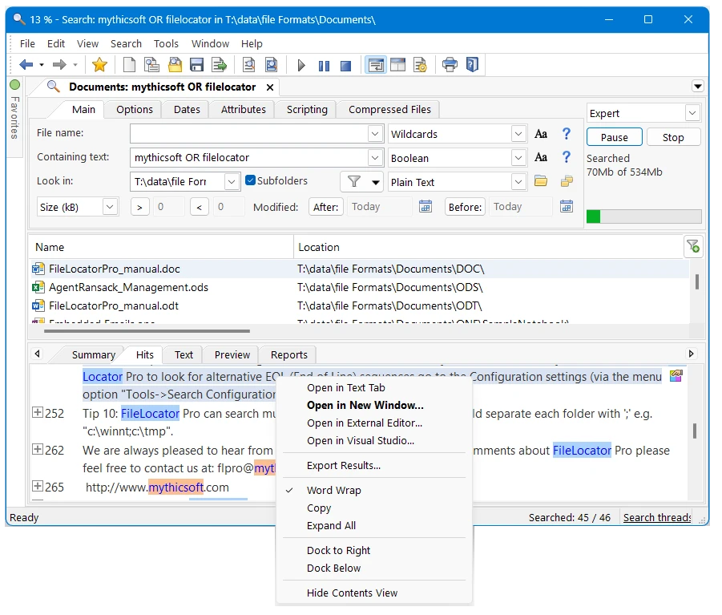722x615 pixels.
Task: Select Dock to Right menu entry
Action: 338,551
